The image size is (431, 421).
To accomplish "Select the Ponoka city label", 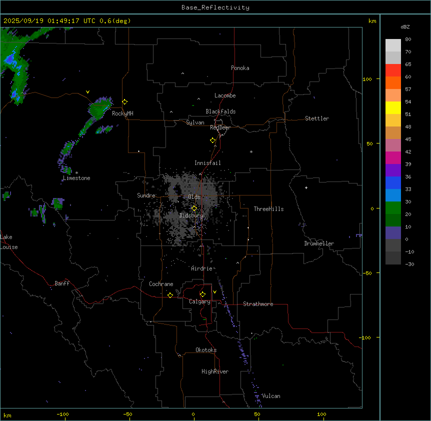I will pyautogui.click(x=240, y=68).
